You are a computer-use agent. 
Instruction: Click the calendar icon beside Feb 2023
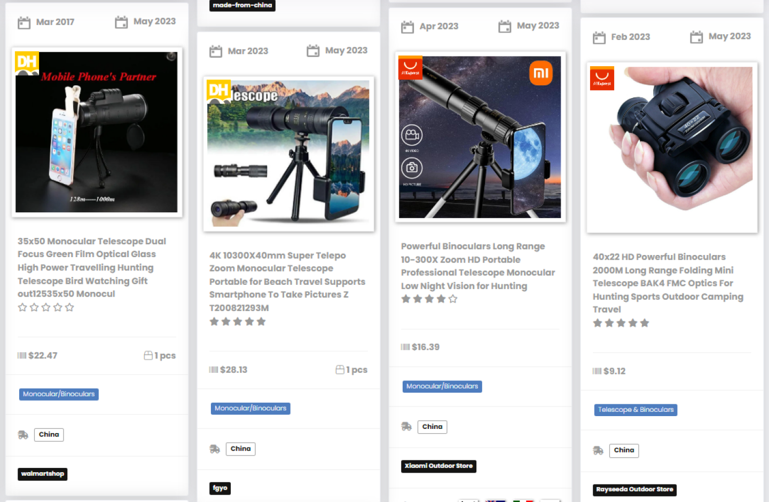(599, 37)
